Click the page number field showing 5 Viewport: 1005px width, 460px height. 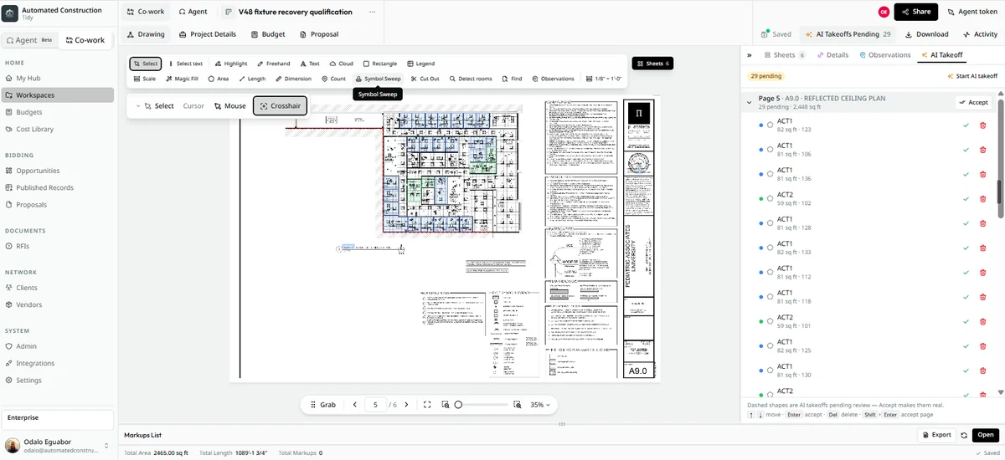click(x=375, y=405)
